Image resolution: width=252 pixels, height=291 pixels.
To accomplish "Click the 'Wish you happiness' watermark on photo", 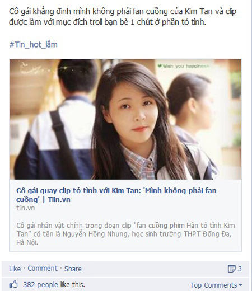I will (x=183, y=66).
